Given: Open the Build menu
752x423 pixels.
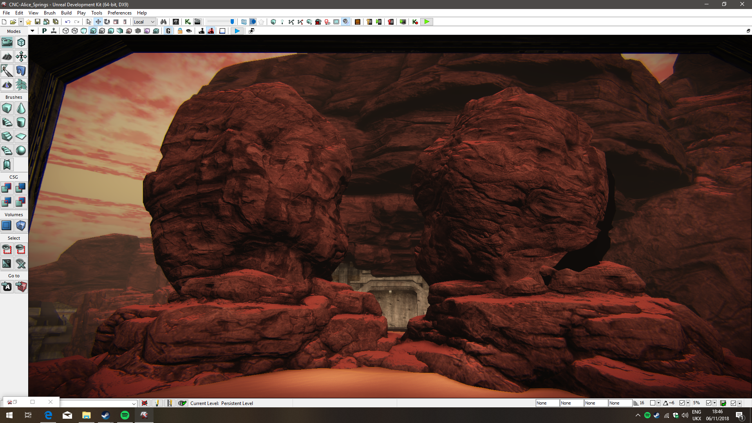Looking at the screenshot, I should tap(66, 13).
